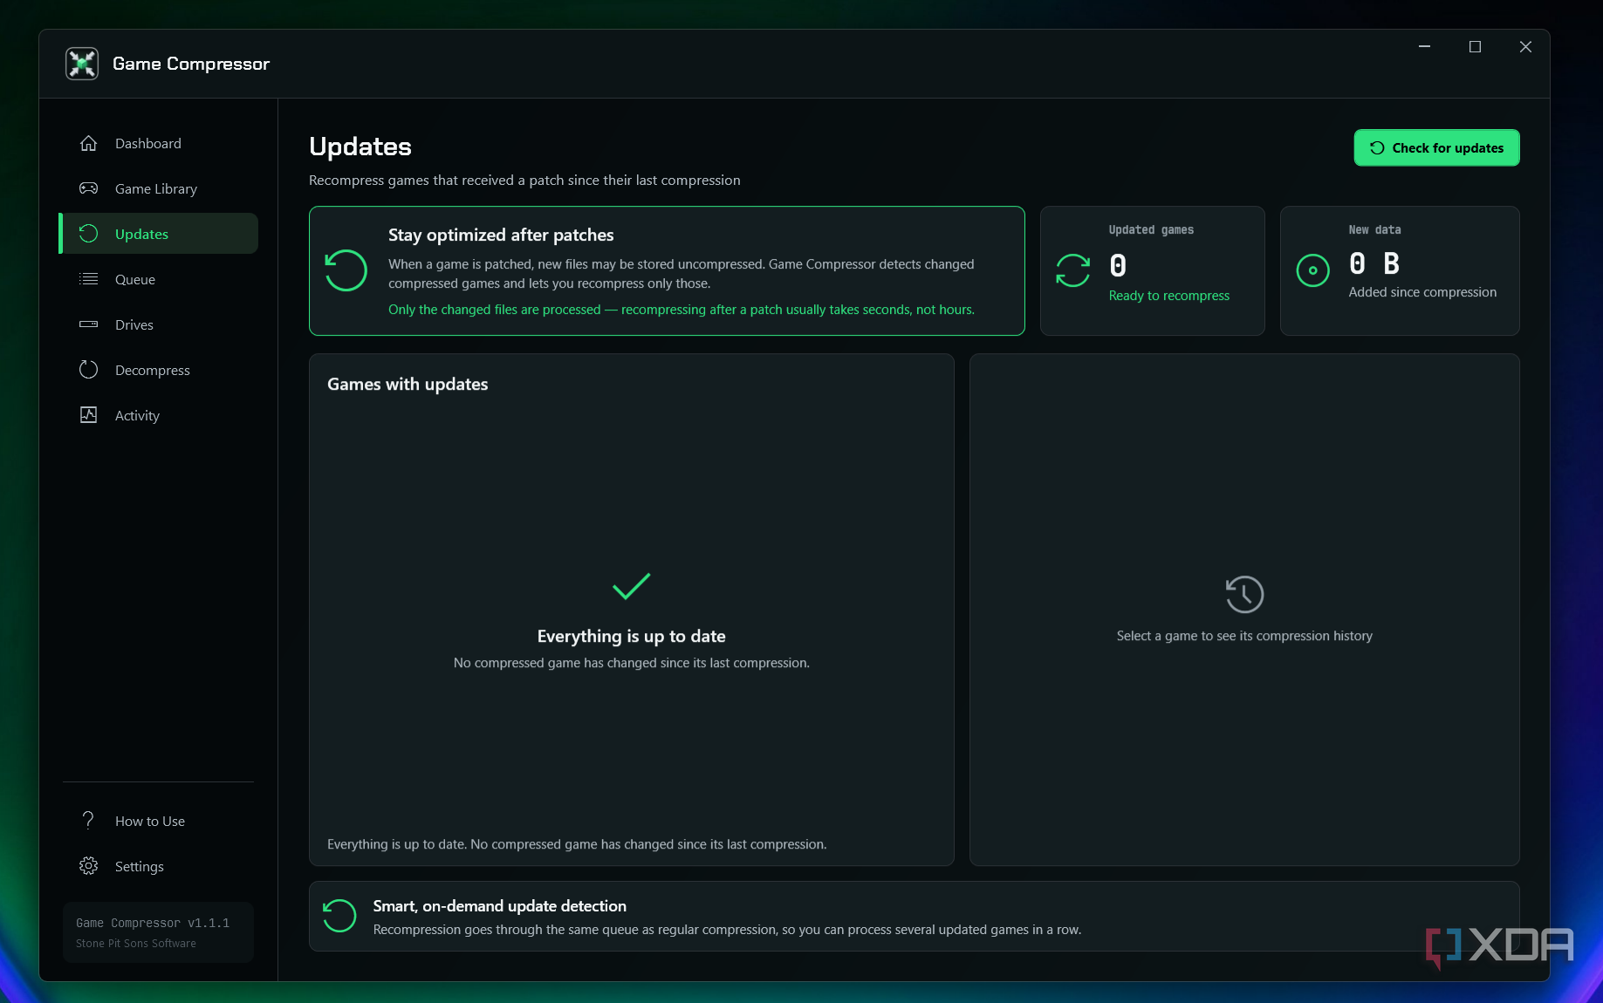Click the green checkmark icon above 'Everything is up to date'

(x=632, y=586)
